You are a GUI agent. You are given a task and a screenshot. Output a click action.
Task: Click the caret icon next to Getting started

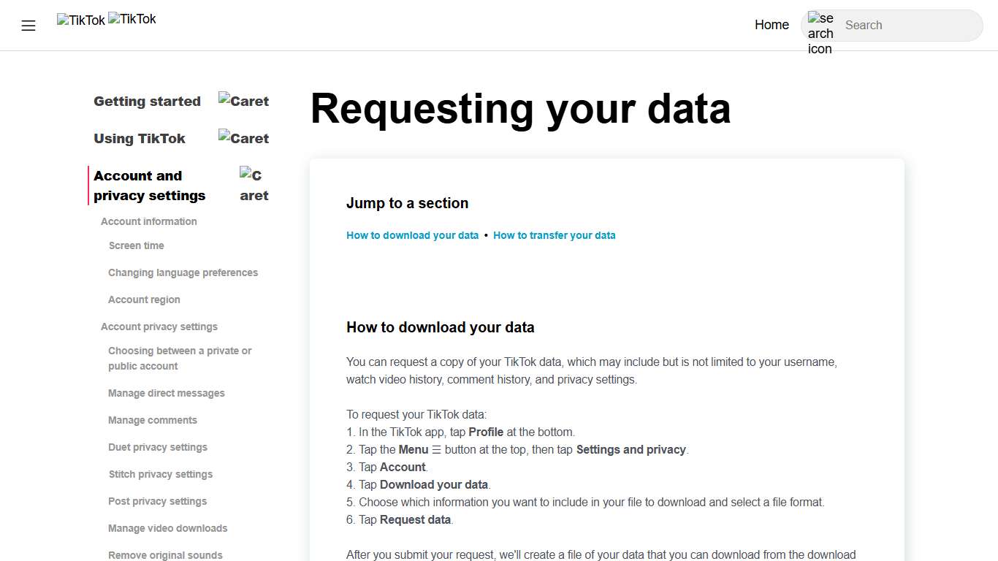(243, 101)
